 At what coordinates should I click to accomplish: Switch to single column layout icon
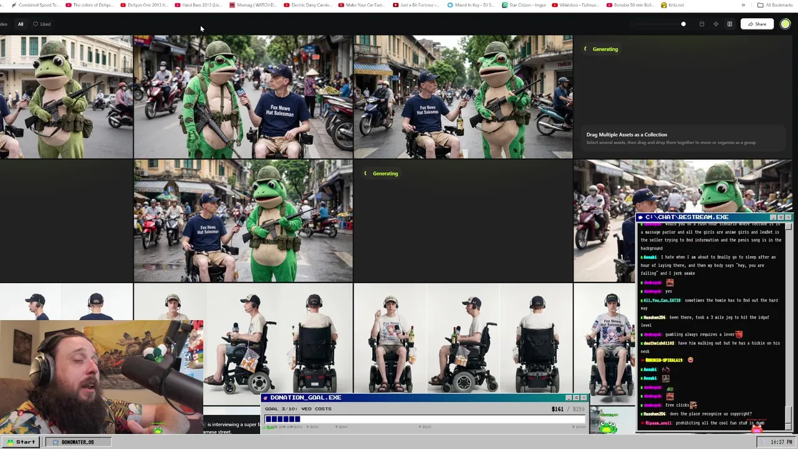coord(702,24)
